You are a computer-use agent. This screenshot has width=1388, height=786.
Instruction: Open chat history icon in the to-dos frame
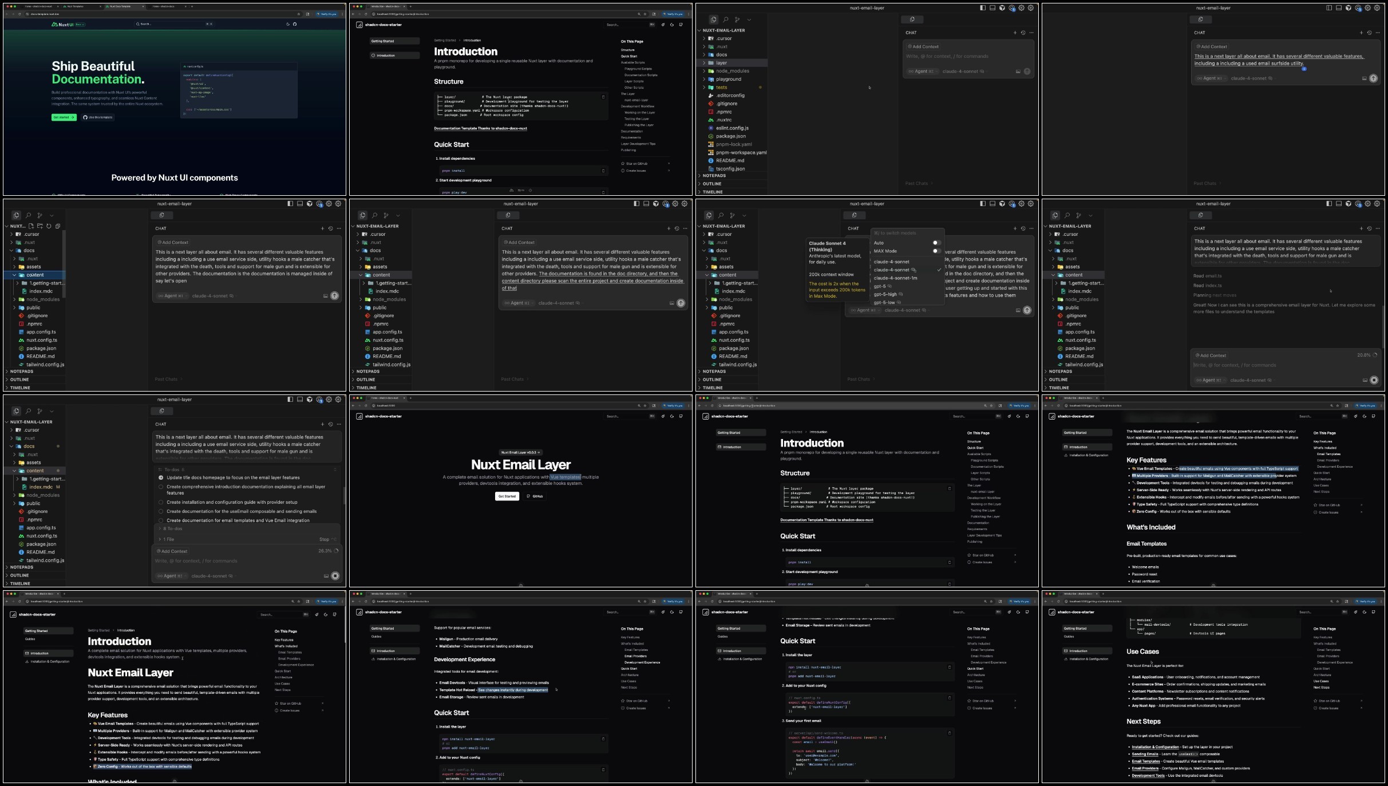[330, 424]
